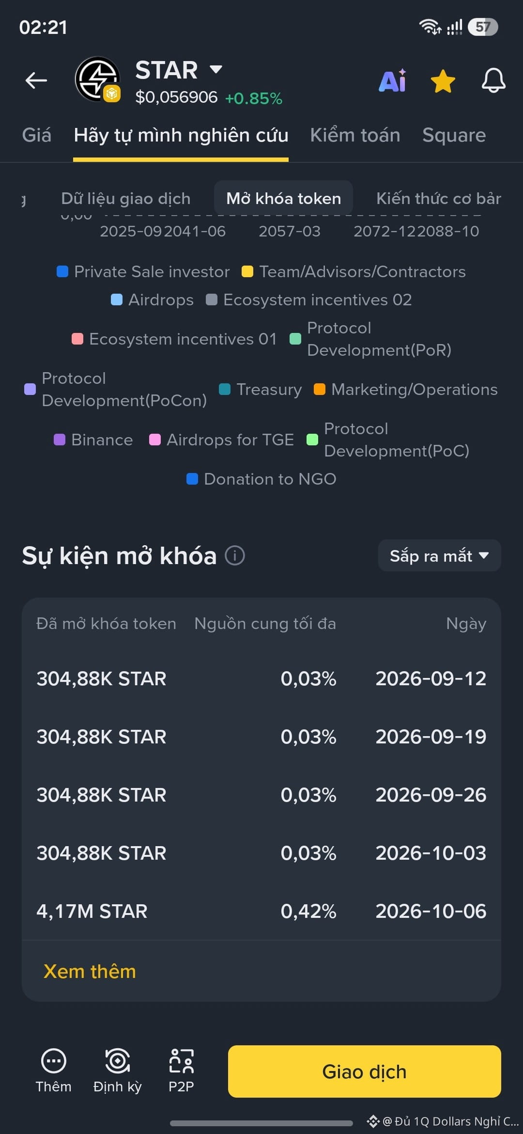Toggle the favorite star icon

443,81
